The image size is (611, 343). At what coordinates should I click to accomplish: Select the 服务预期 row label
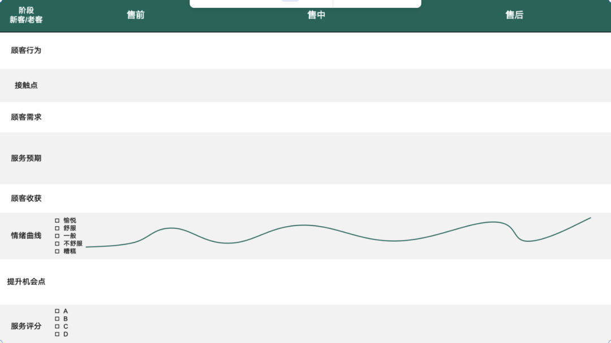tap(26, 158)
